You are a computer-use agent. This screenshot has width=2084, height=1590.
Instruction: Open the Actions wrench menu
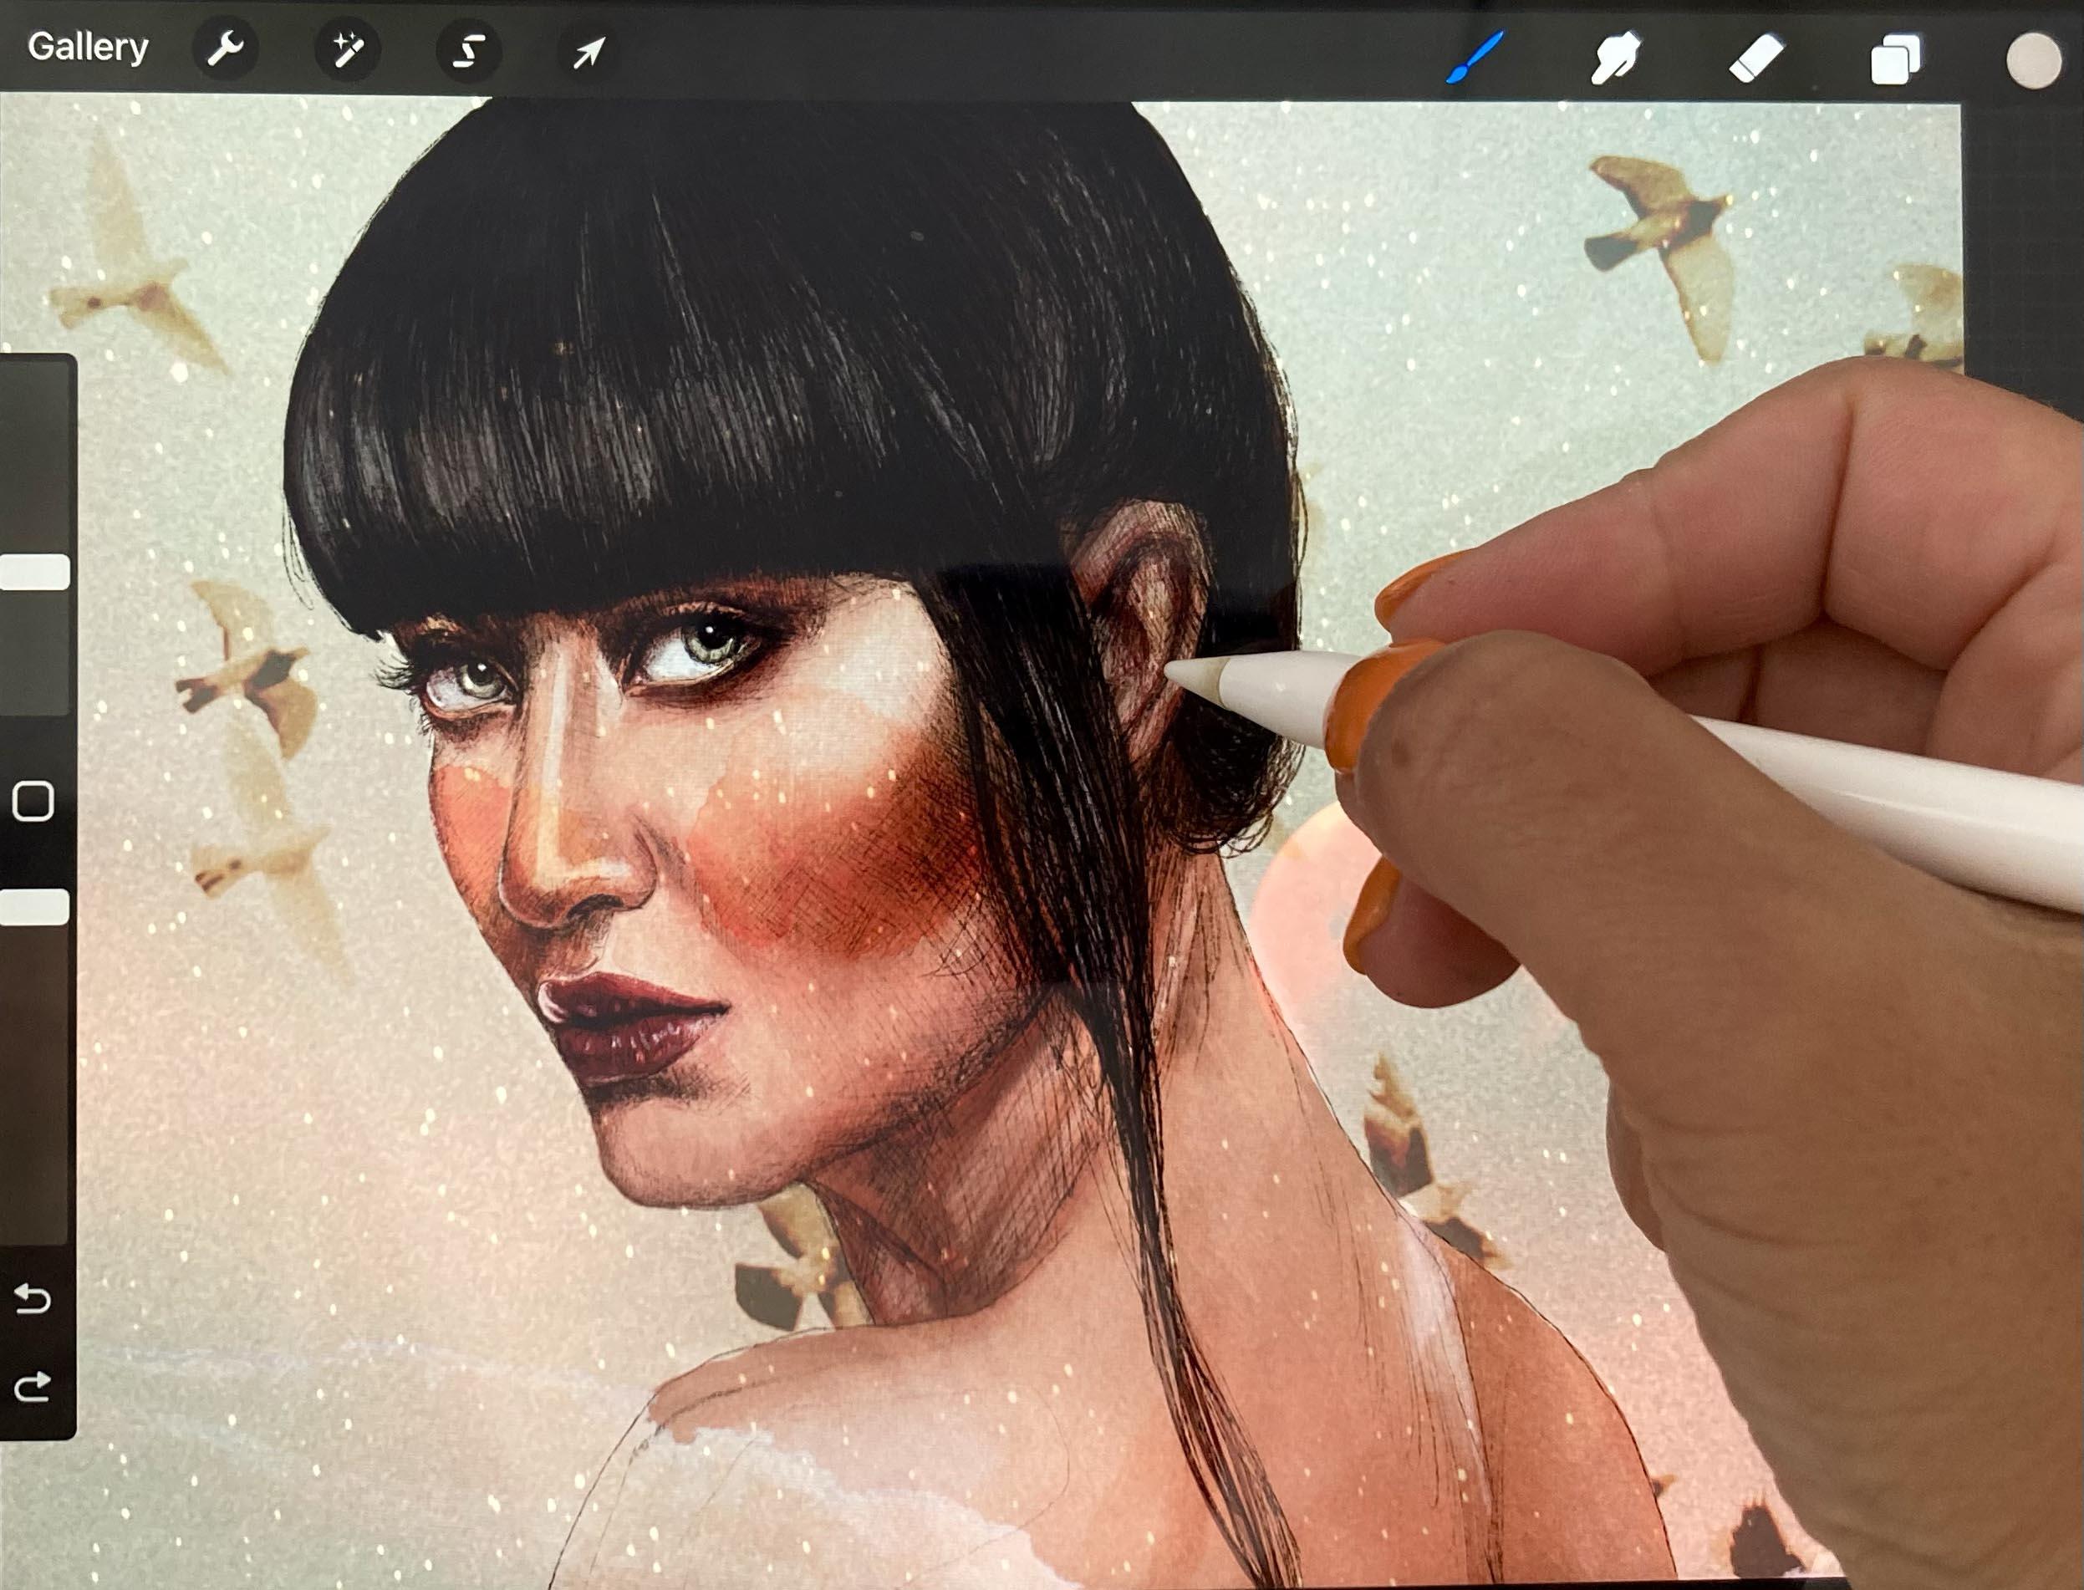click(227, 48)
